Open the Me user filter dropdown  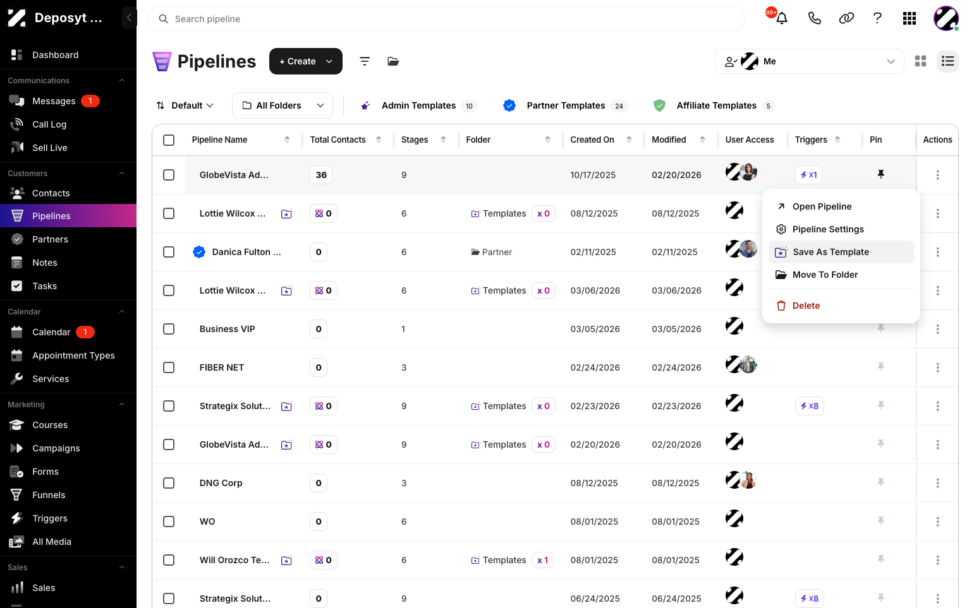[x=810, y=61]
